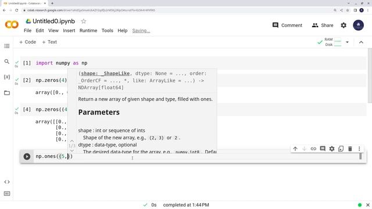
Task: Collapse the header with the chevron
Action: point(361,42)
